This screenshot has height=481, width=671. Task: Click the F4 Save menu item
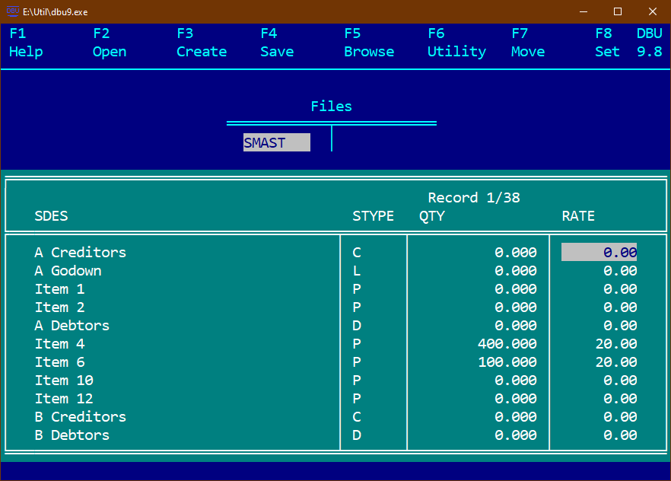277,43
